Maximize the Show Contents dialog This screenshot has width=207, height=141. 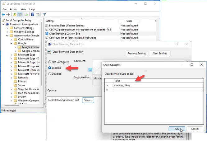[192, 65]
